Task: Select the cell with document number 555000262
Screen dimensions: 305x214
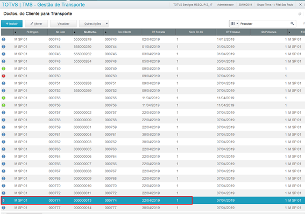Action: click(x=82, y=54)
